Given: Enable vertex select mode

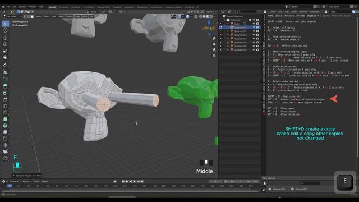Looking at the screenshot, I should (x=25, y=16).
